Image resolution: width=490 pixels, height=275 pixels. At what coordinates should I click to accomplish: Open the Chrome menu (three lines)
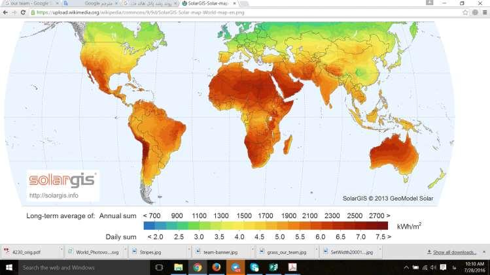pyautogui.click(x=485, y=12)
